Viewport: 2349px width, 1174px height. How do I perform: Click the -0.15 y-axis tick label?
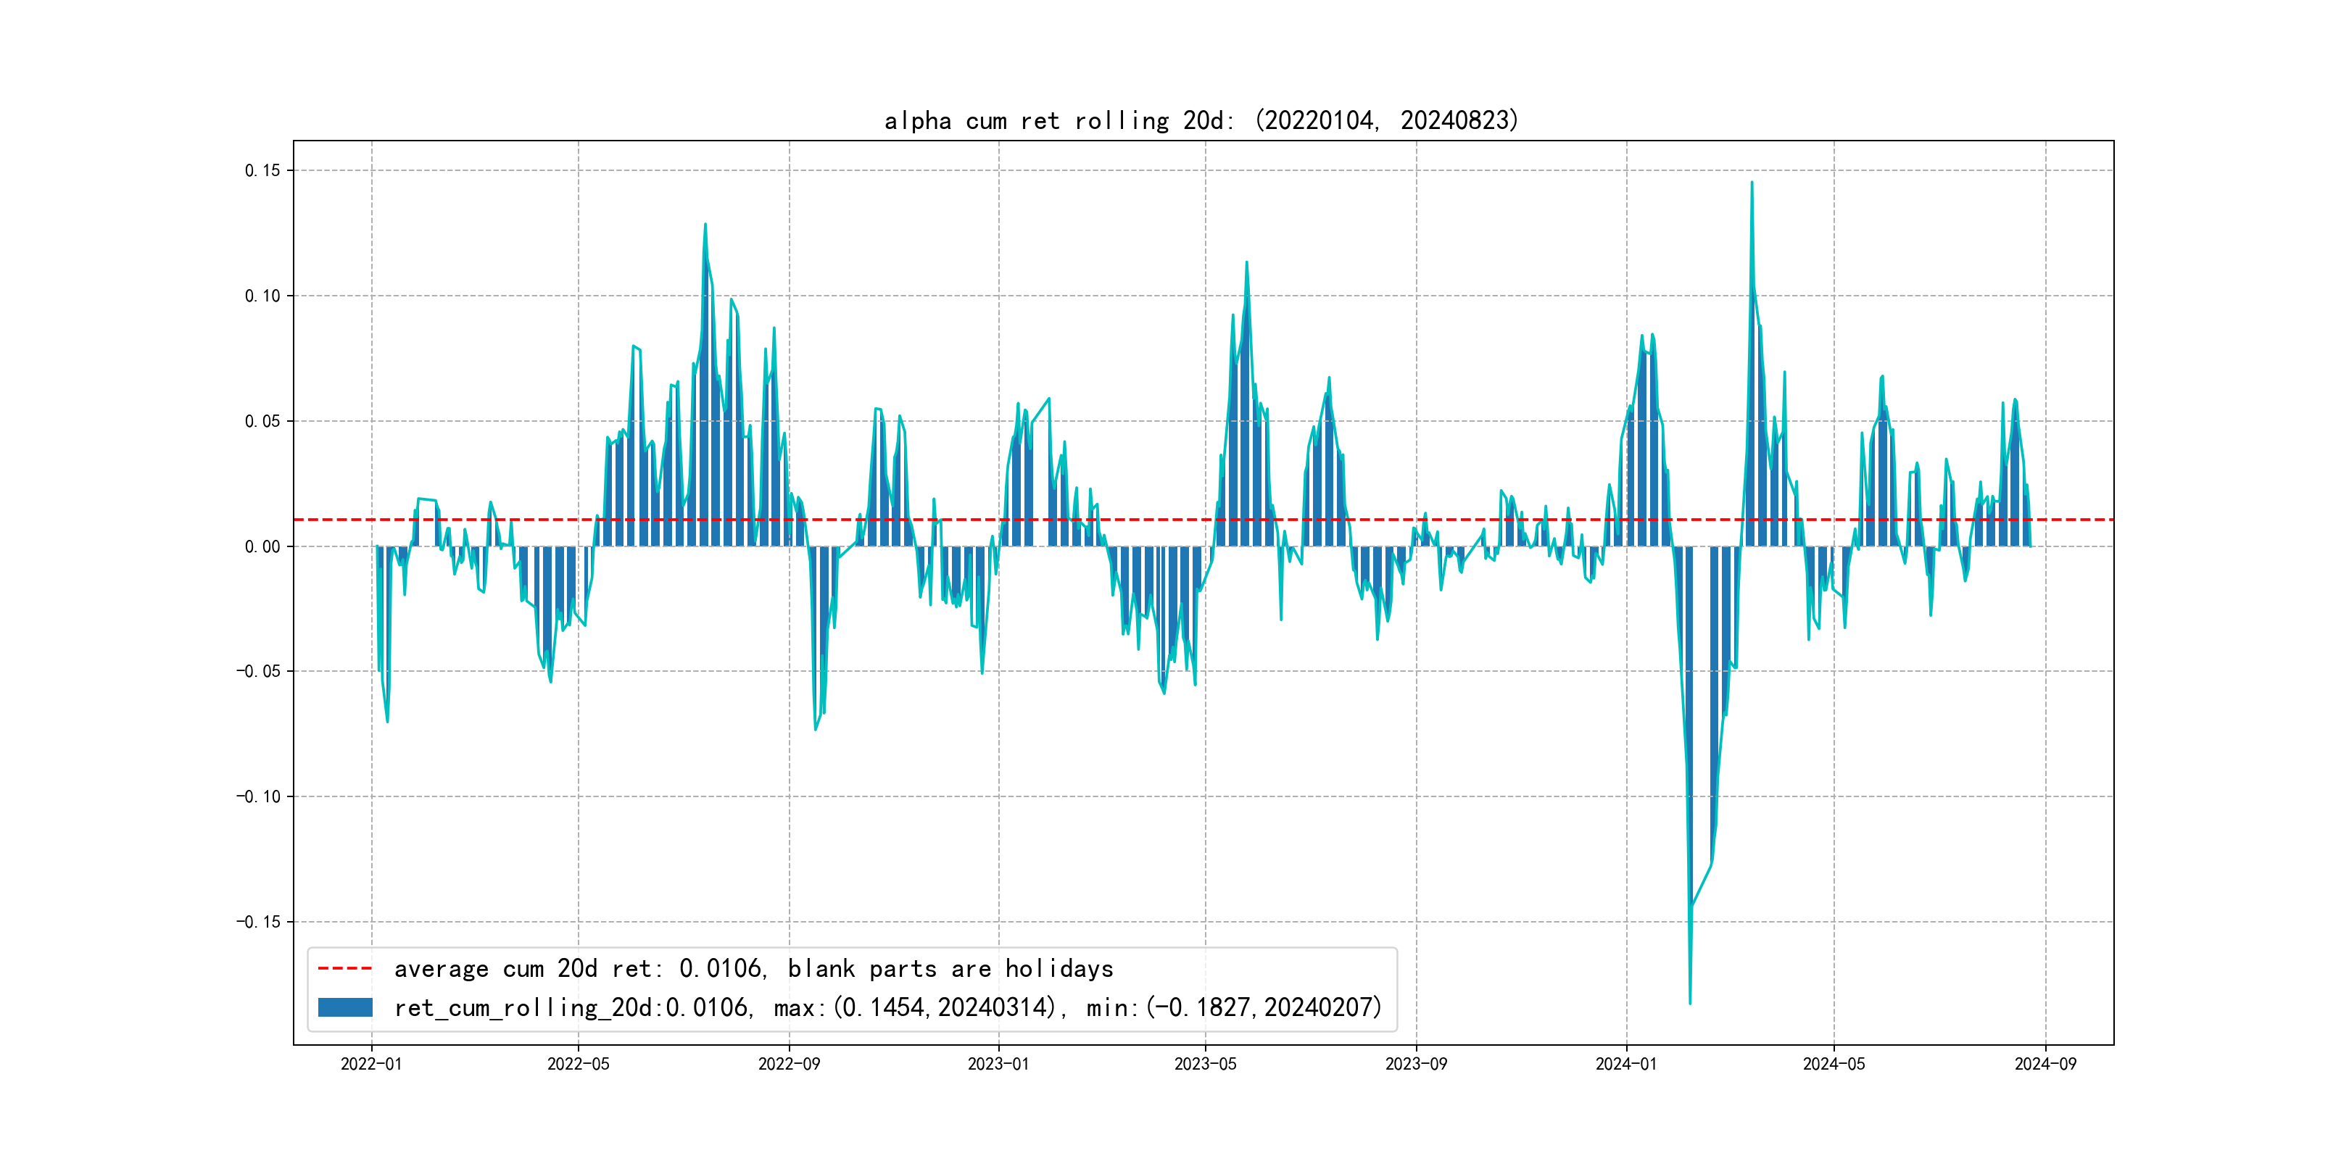(259, 922)
